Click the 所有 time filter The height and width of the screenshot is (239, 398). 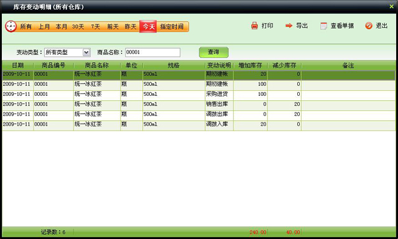25,26
